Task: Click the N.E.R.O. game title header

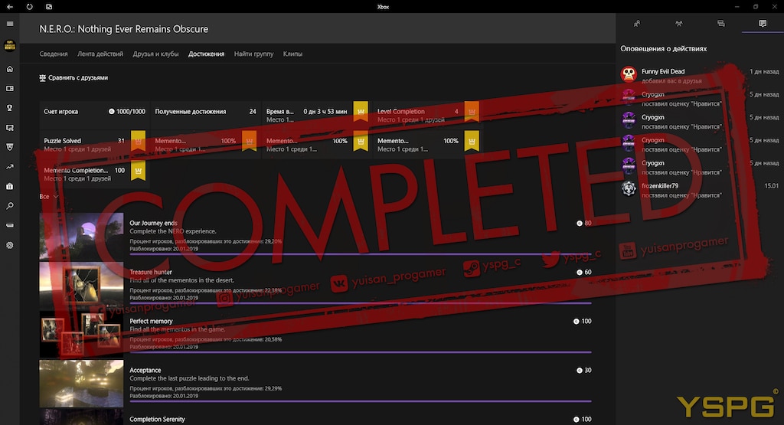Action: (x=123, y=29)
